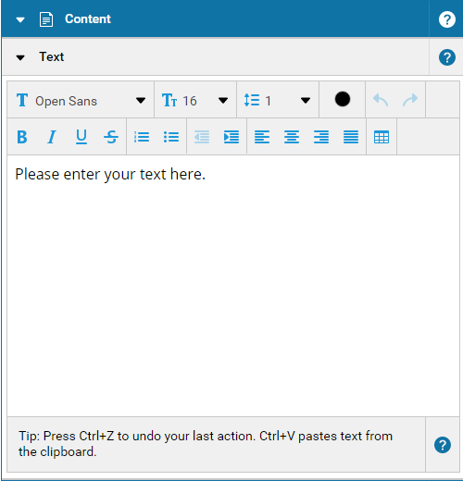Open the font size 16 dropdown
The height and width of the screenshot is (481, 463).
click(x=195, y=100)
